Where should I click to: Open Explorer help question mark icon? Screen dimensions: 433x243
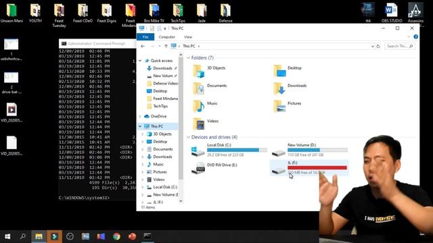point(415,36)
